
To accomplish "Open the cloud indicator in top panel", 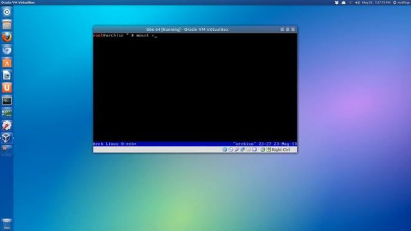I will [x=344, y=3].
